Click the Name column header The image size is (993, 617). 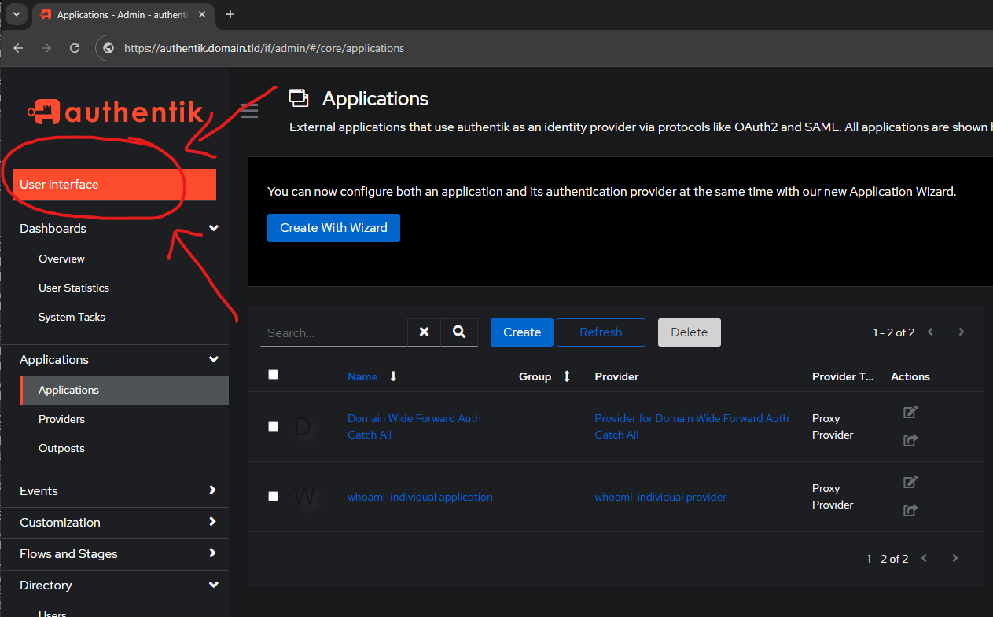[x=362, y=376]
